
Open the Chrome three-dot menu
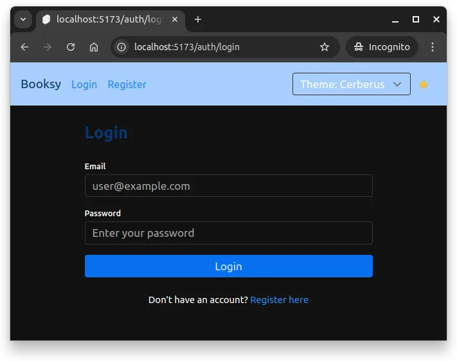point(433,47)
